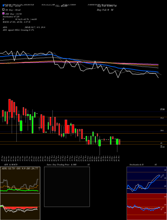Viewport: 167px width, 220px height.
Task: Open the ADX line chart panel
Action: pyautogui.click(x=20, y=180)
